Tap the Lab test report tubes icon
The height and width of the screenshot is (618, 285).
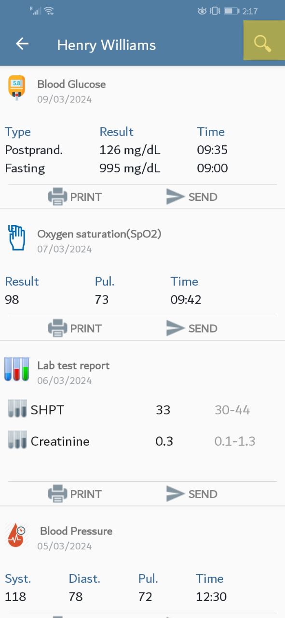pyautogui.click(x=17, y=369)
